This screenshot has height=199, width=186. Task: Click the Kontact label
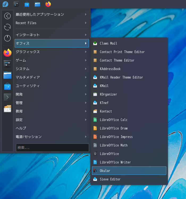106,111
